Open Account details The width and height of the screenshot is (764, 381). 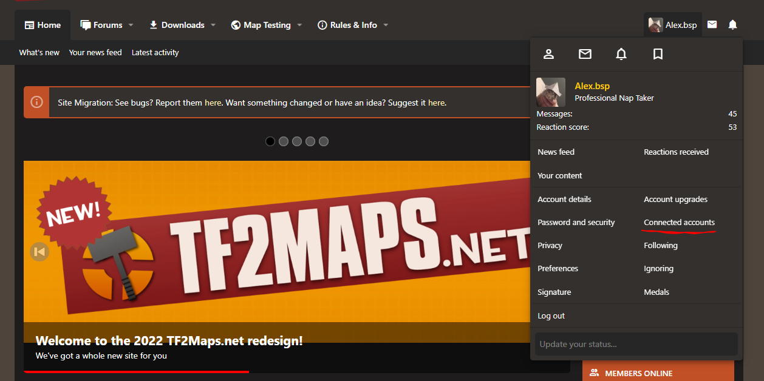click(564, 200)
